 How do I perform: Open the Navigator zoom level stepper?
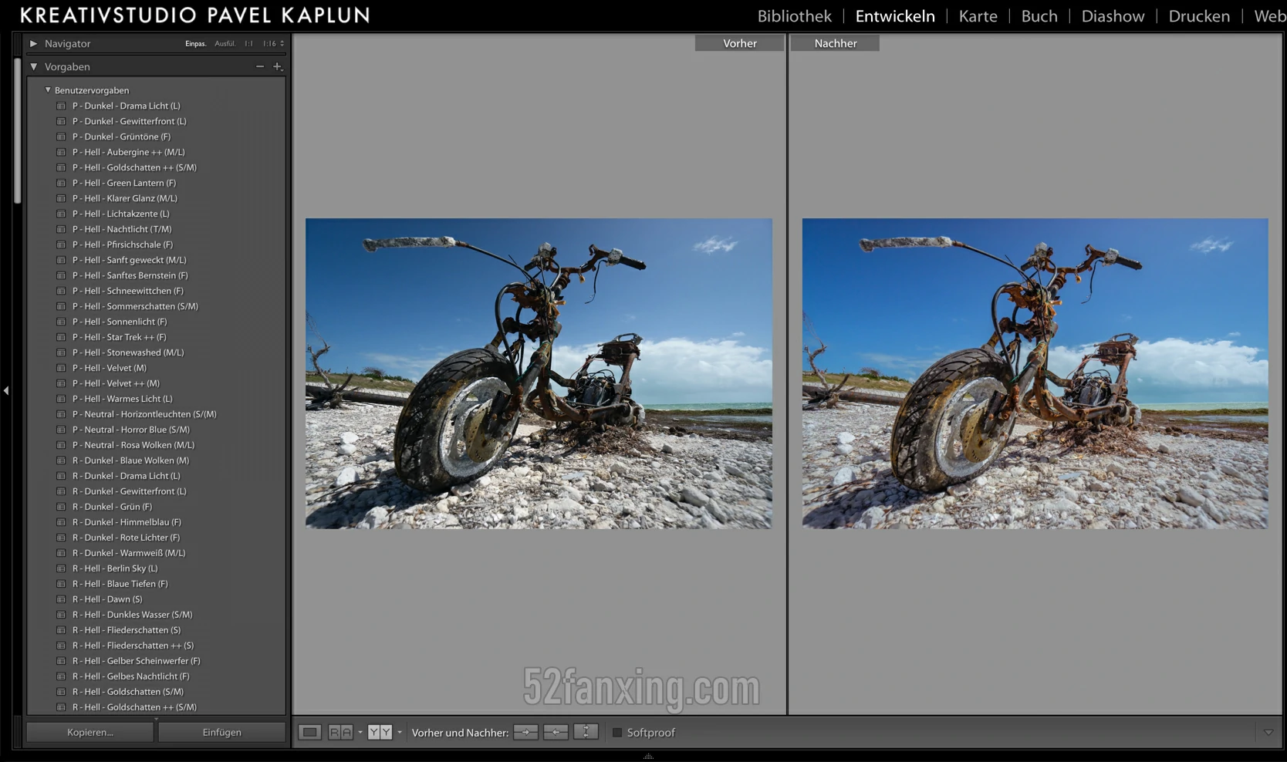point(282,44)
